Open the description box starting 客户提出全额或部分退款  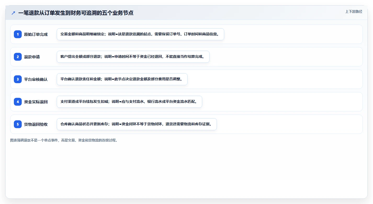(x=133, y=57)
